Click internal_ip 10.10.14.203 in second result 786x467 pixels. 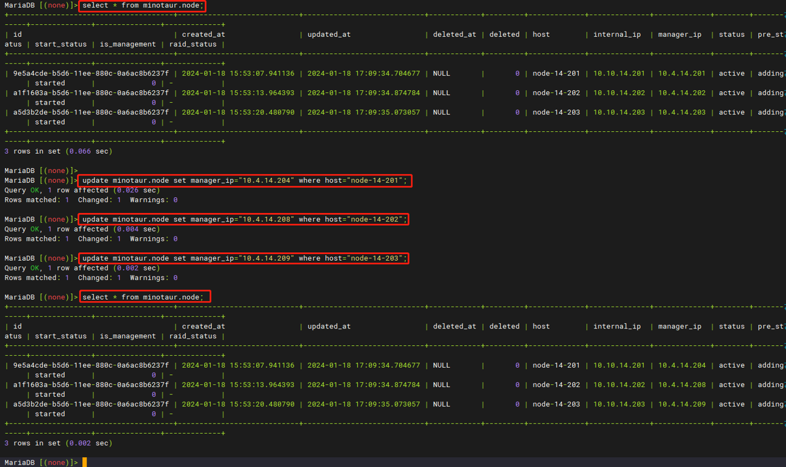619,404
